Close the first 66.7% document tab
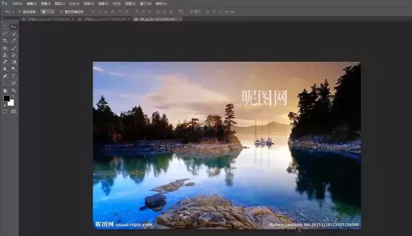The image size is (412, 236). [73, 19]
